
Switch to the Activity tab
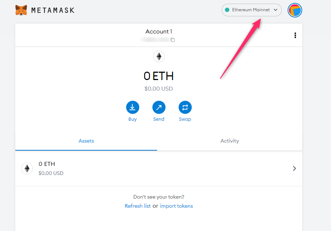pyautogui.click(x=230, y=141)
